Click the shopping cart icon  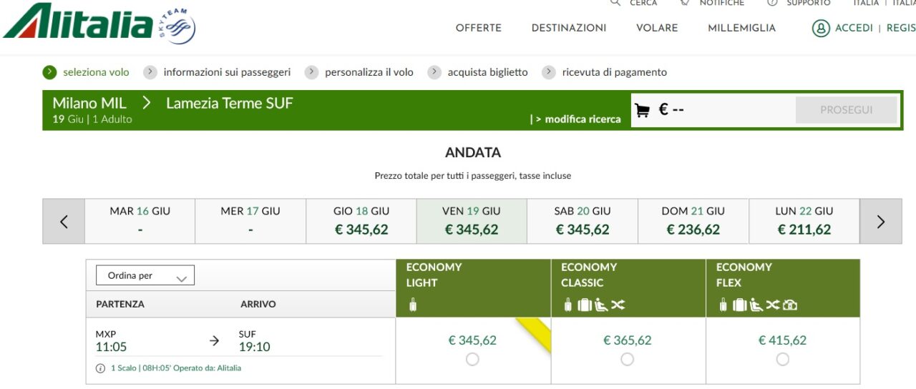tap(642, 110)
